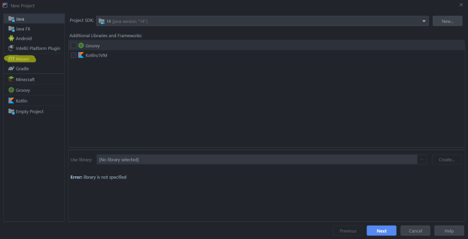
Task: Select the IntelliJ Platform Plugin icon
Action: (11, 48)
